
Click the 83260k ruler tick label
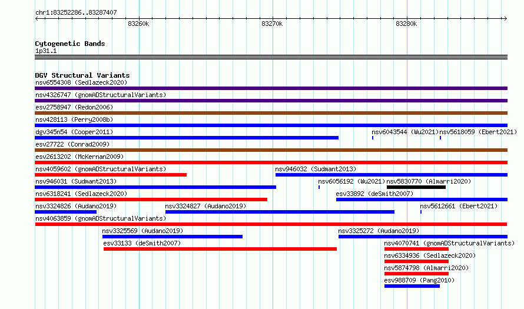pos(138,24)
